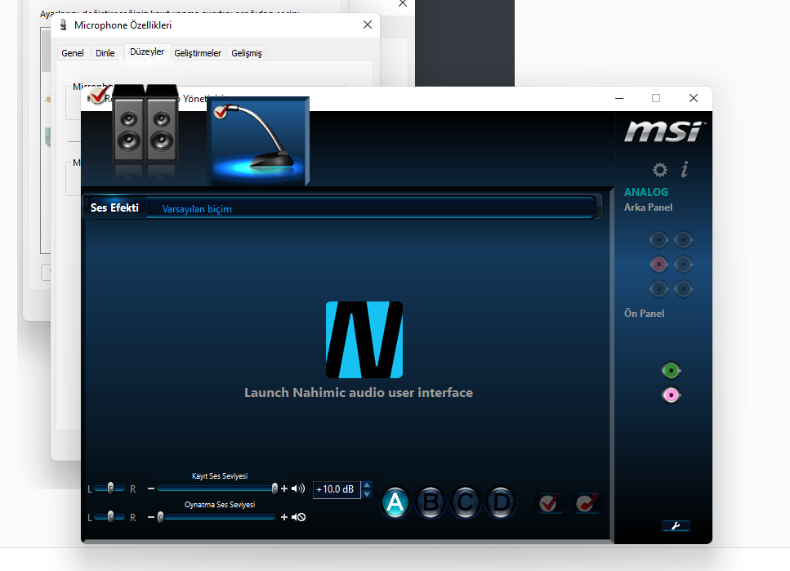790x571 pixels.
Task: Switch to Ses Efekti tab
Action: [x=114, y=207]
